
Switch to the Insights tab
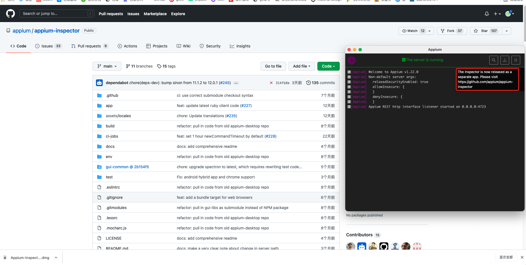coord(240,46)
